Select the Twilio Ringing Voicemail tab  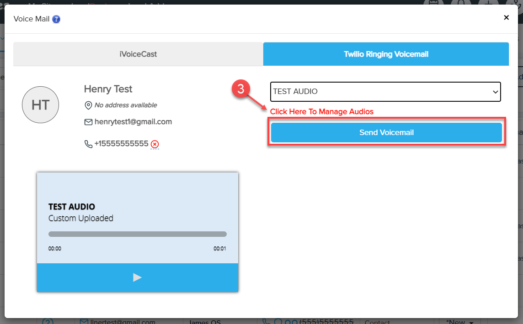386,54
